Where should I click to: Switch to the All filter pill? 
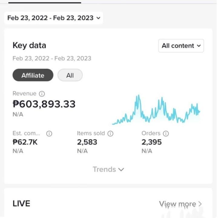70,75
